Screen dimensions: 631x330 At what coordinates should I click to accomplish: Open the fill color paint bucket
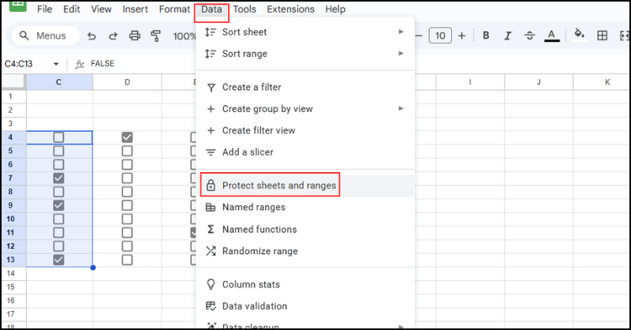[x=579, y=36]
